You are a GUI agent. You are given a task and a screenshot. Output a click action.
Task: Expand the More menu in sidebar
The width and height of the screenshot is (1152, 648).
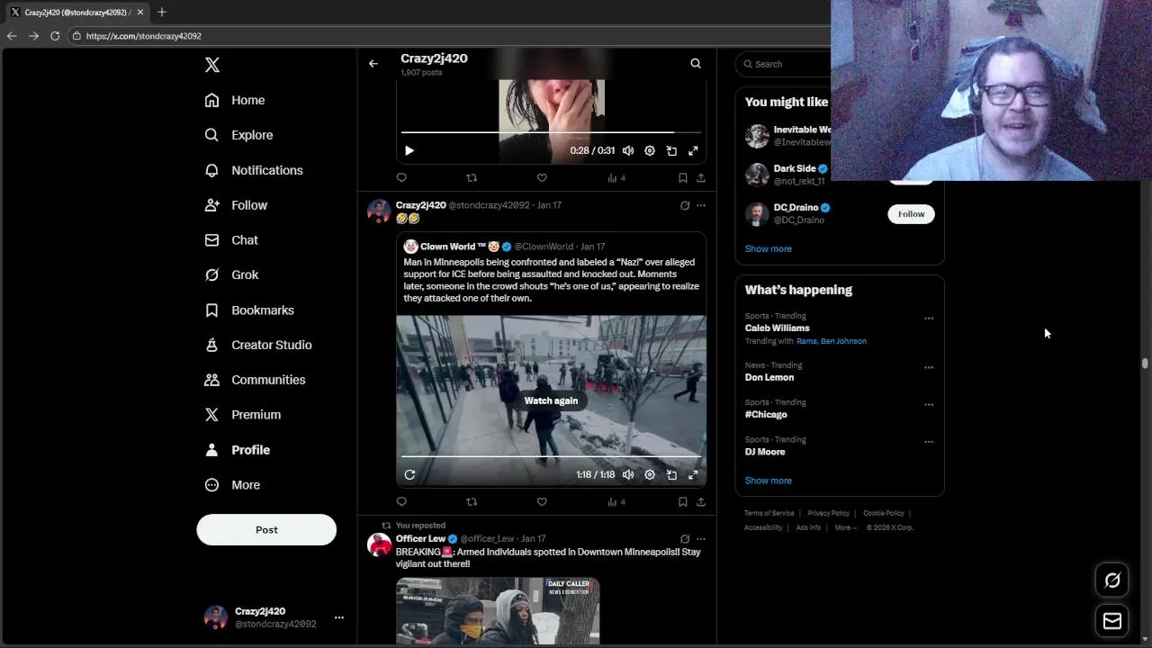tap(232, 485)
